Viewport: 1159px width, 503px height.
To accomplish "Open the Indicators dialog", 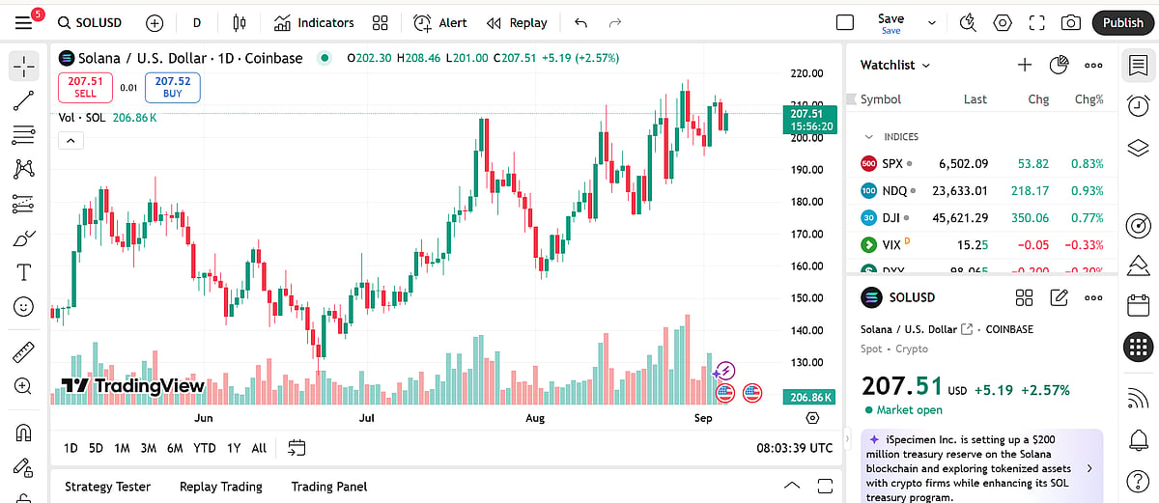I will [314, 22].
